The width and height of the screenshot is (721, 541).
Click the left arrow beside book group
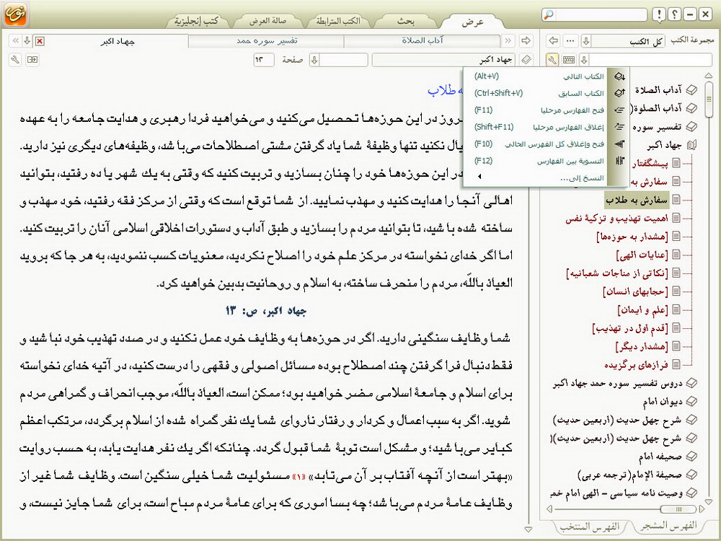[x=554, y=41]
